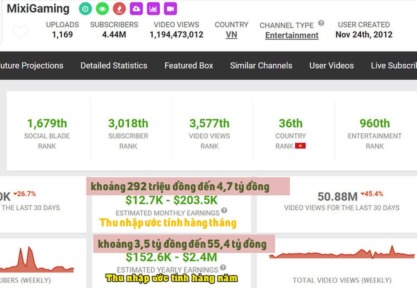Click the red flame icon beside MixiGaming

click(x=119, y=9)
